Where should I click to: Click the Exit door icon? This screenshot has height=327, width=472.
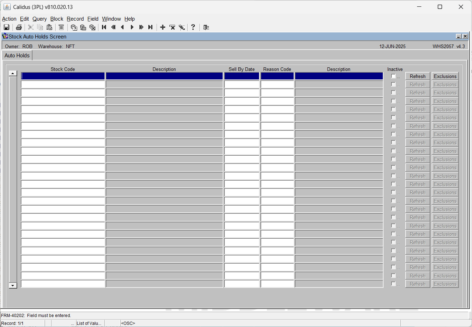pyautogui.click(x=206, y=27)
